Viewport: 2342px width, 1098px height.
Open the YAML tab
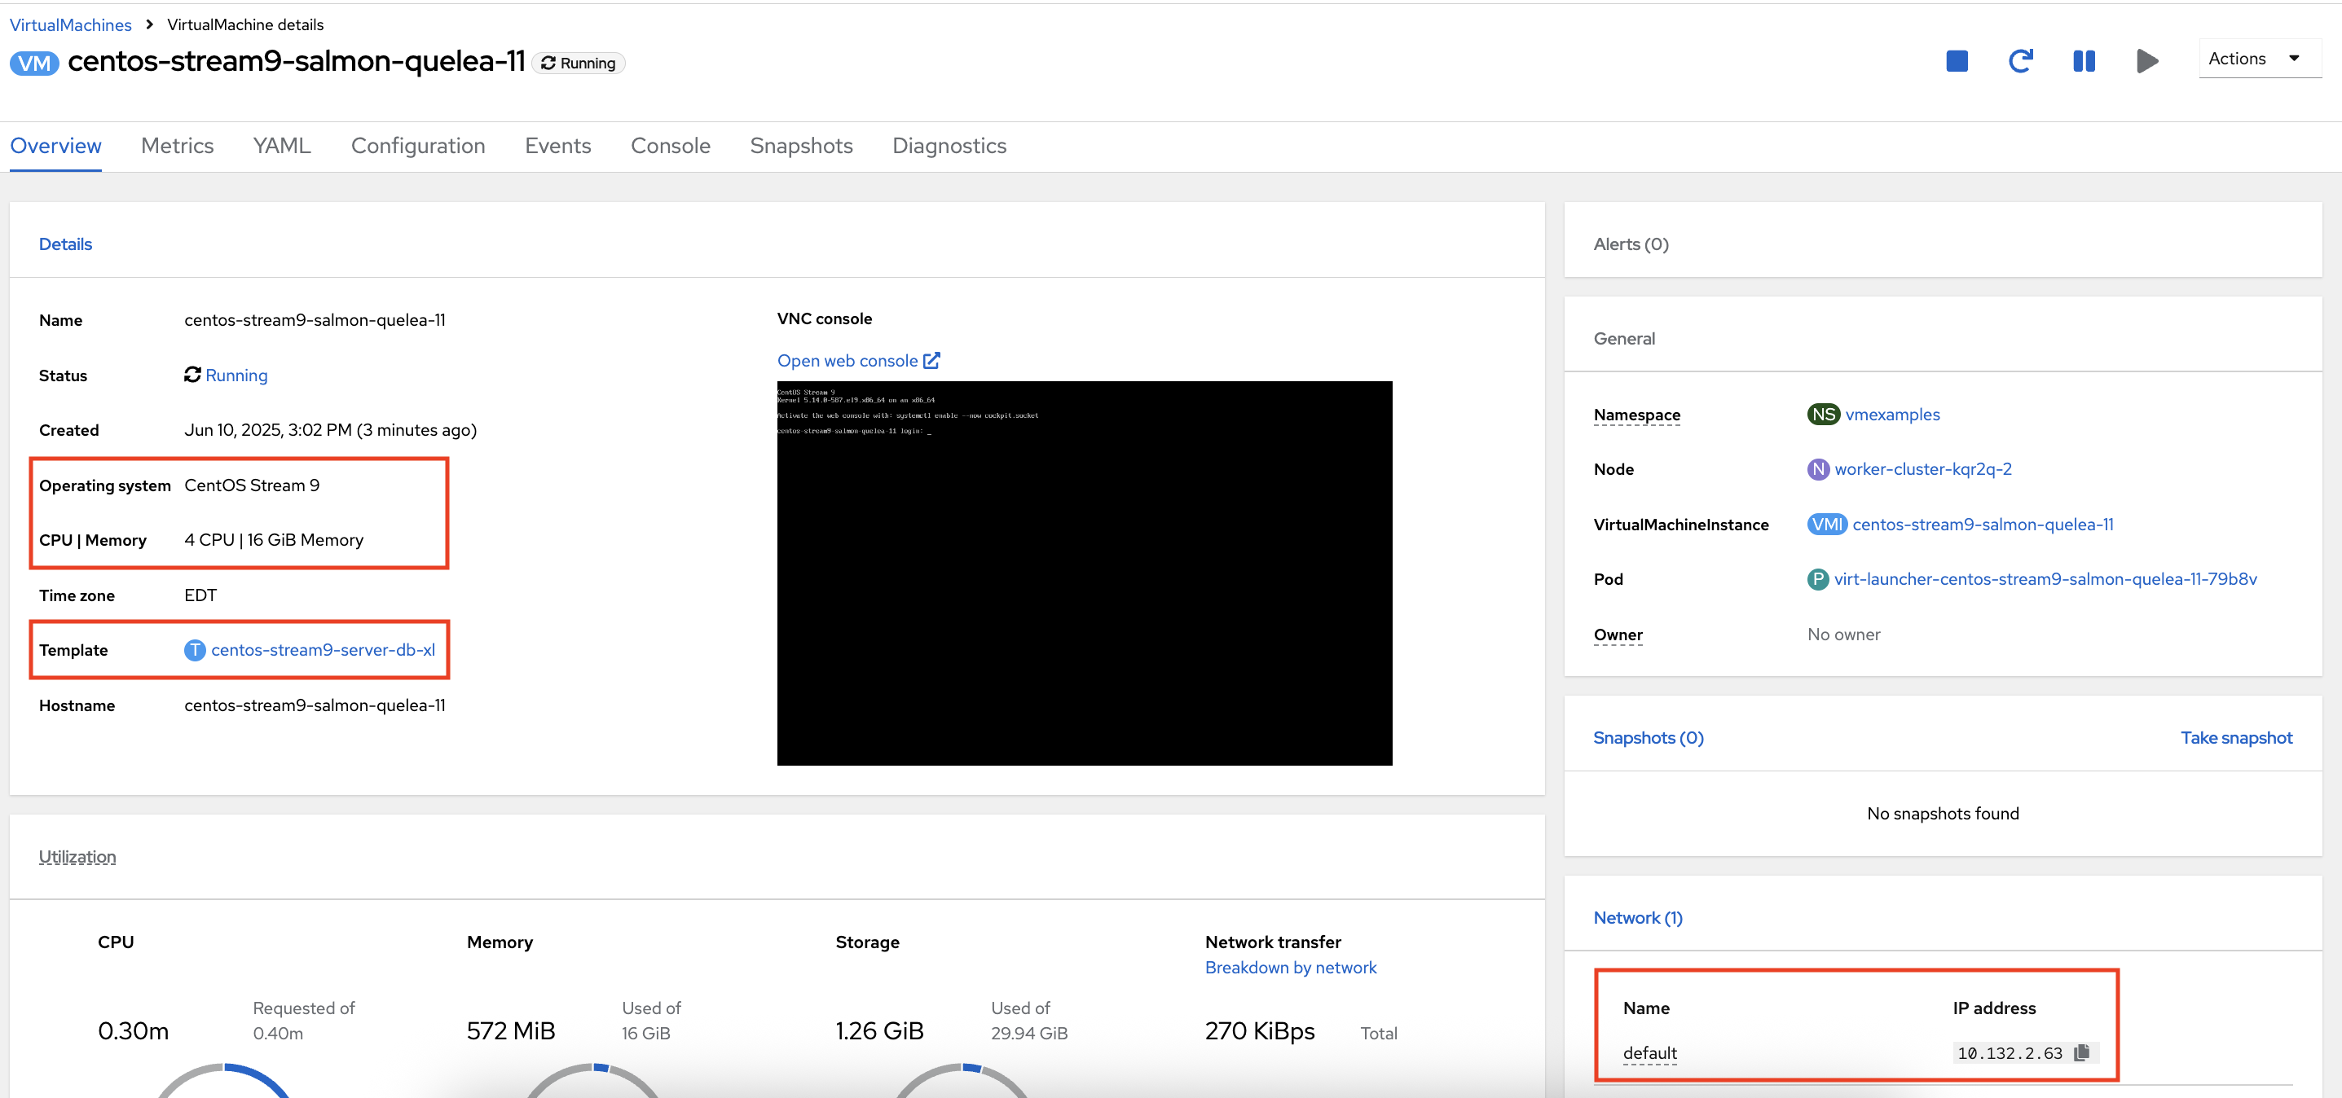(x=282, y=146)
